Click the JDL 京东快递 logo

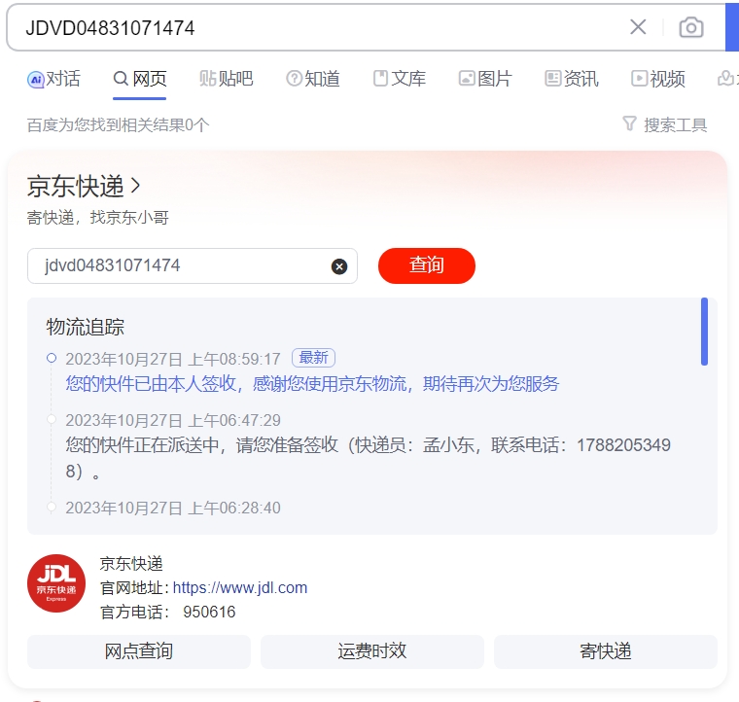(x=56, y=583)
